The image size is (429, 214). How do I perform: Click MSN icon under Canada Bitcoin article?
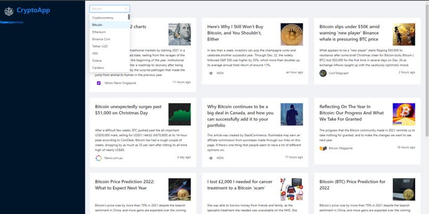211,158
